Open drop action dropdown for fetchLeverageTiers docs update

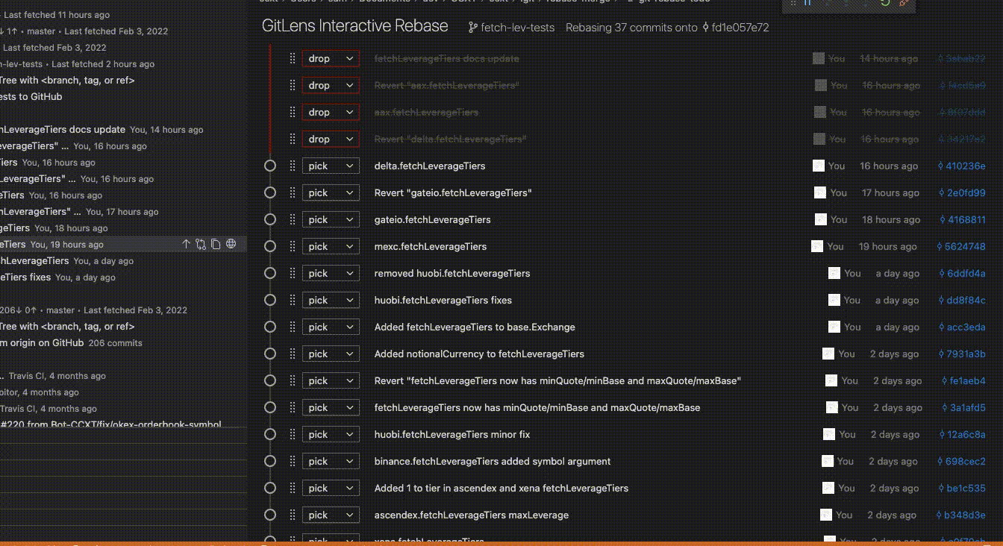coord(331,58)
